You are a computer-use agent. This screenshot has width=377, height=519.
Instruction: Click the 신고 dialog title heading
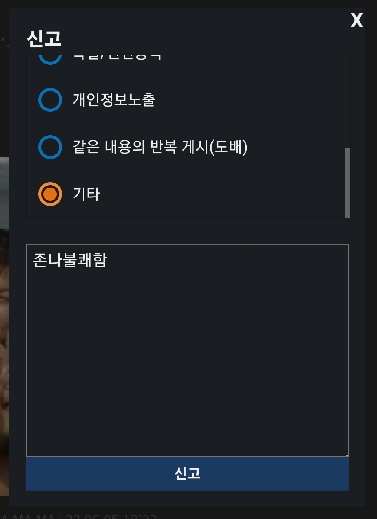point(44,39)
